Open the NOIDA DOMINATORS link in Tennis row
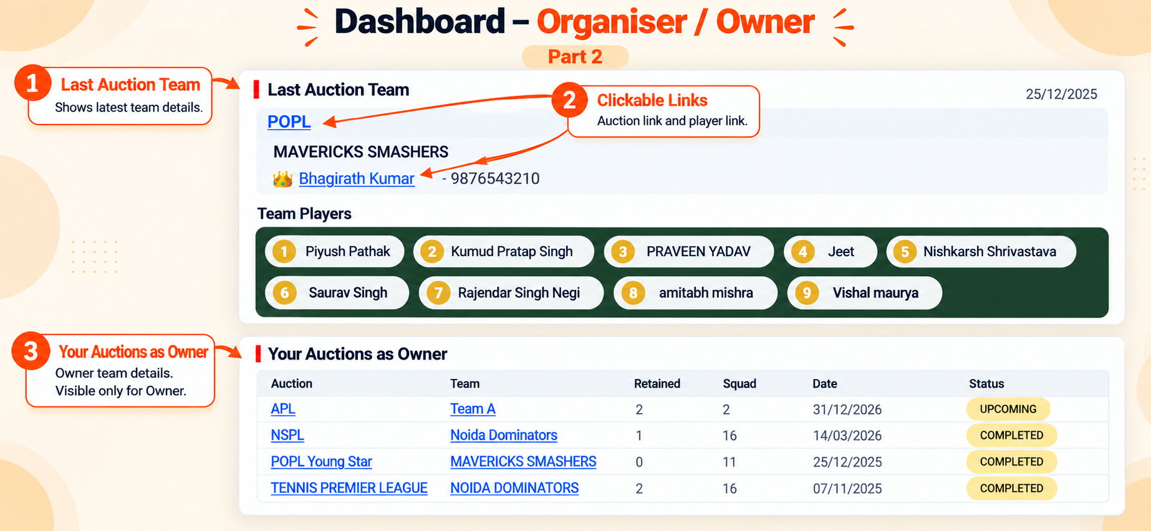 514,489
